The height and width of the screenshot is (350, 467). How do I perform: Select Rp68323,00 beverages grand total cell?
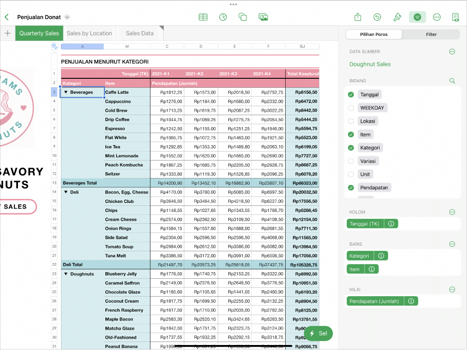[302, 183]
